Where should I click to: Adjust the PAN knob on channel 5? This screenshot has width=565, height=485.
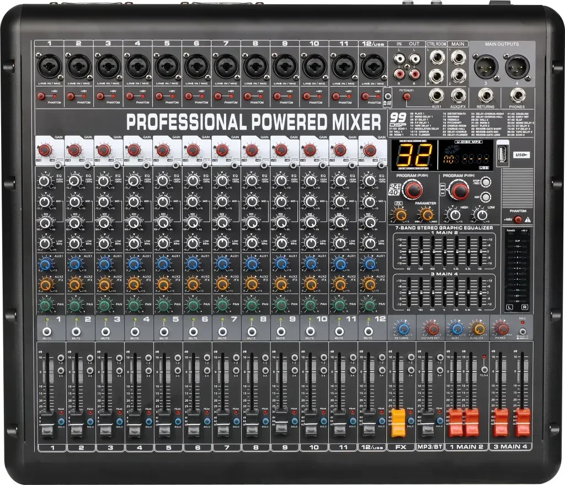coord(164,306)
